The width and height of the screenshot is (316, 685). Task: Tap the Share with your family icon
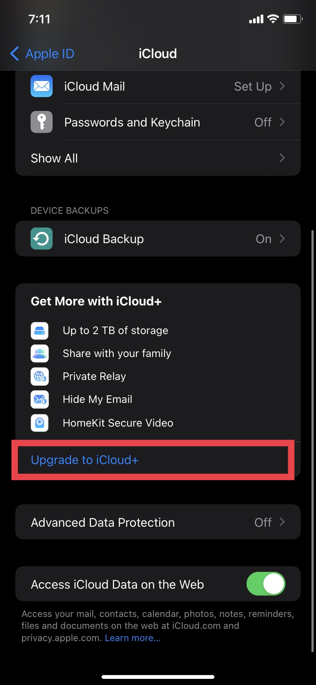click(x=39, y=354)
